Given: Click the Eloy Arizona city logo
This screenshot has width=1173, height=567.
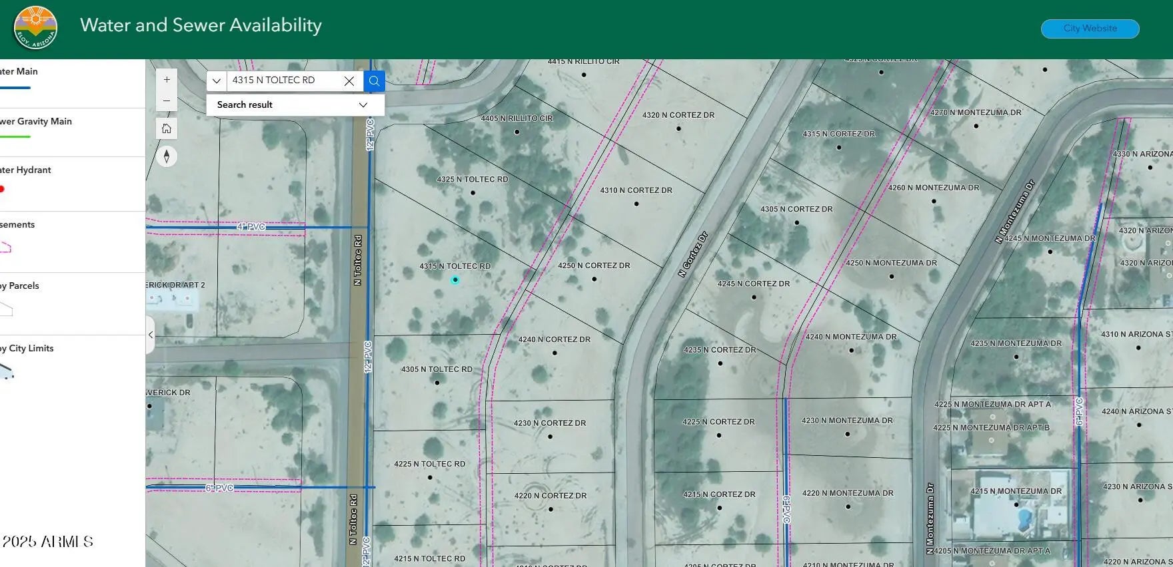Looking at the screenshot, I should [x=35, y=29].
